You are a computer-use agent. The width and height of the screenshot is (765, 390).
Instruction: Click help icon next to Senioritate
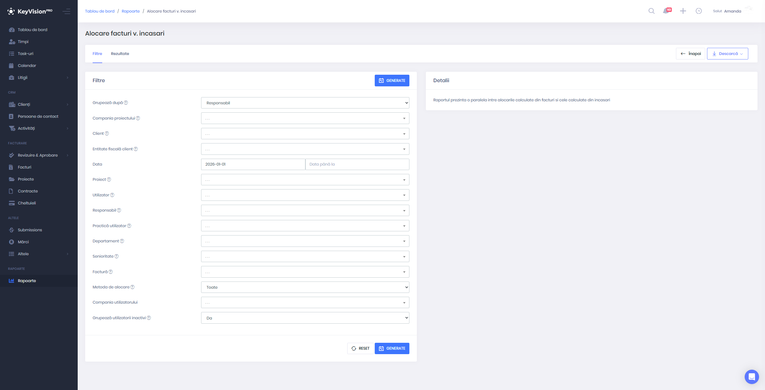117,256
